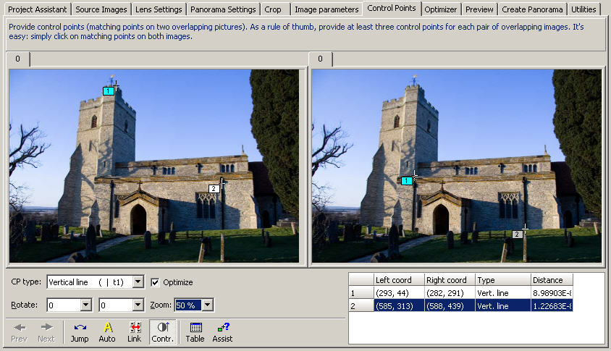Run Auto control point detection
This screenshot has width=611, height=351.
coord(107,332)
